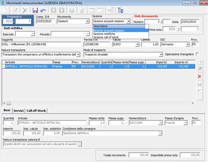Click the Imponibile prima nota field
This screenshot has height=162, width=208.
(190, 155)
